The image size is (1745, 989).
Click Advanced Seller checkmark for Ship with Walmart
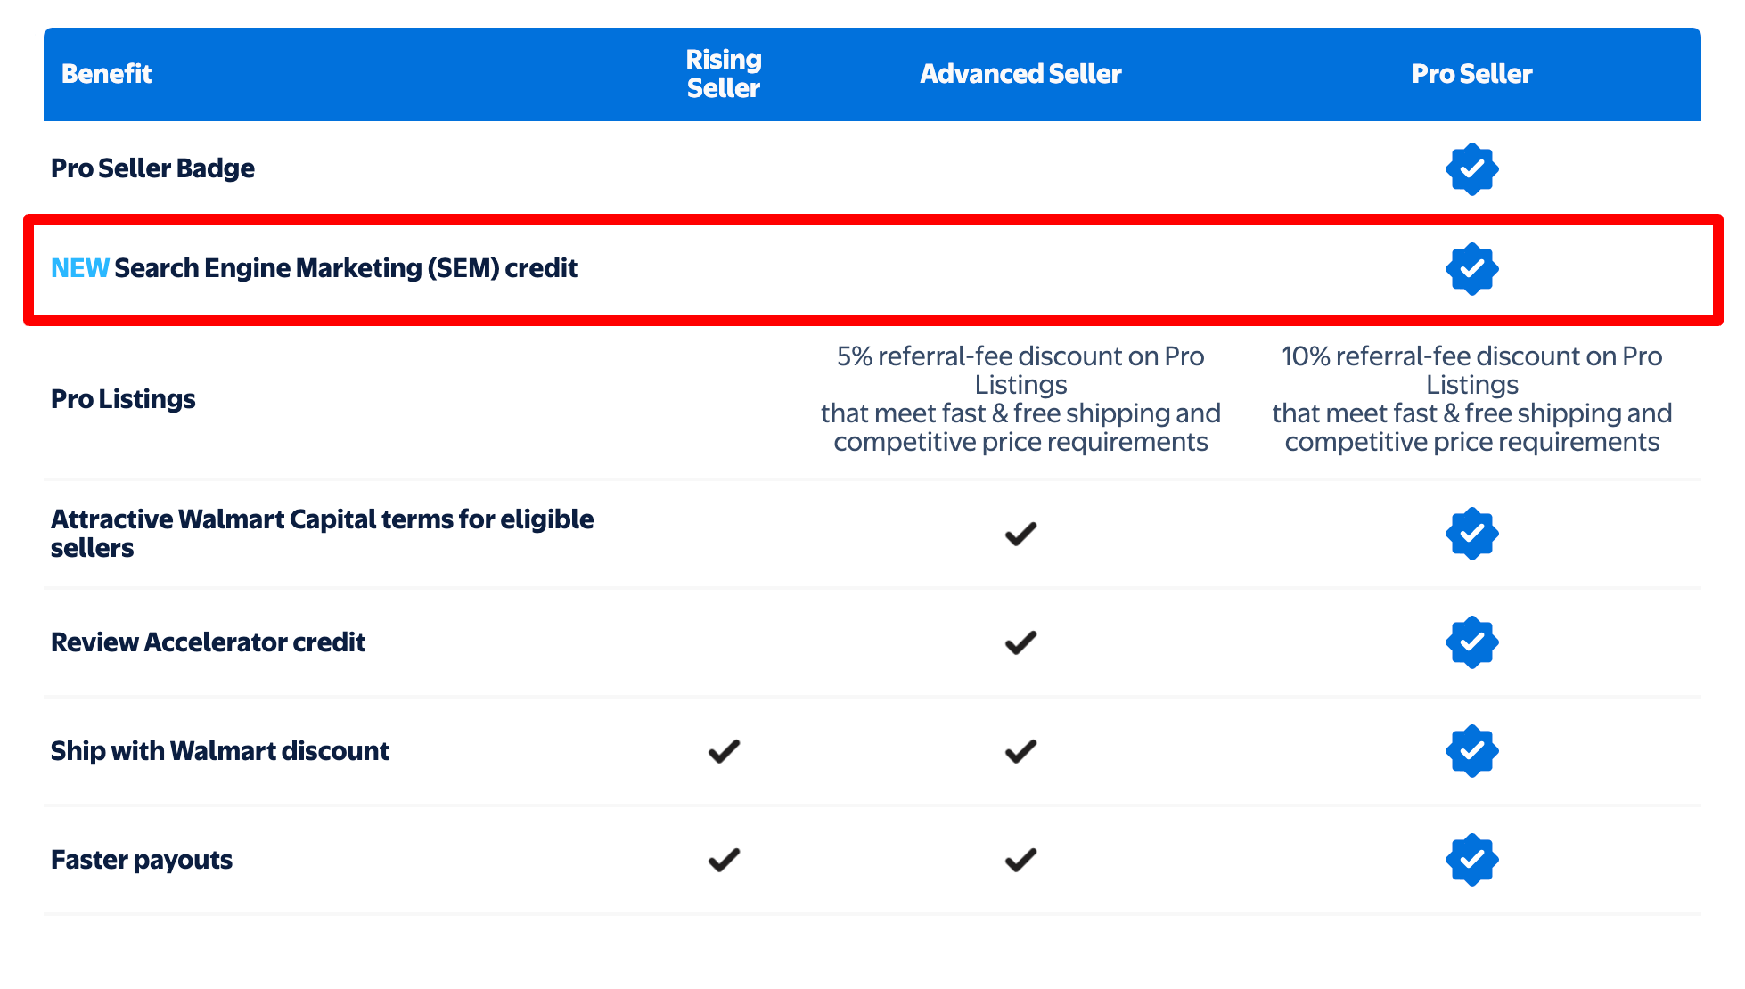click(1020, 751)
